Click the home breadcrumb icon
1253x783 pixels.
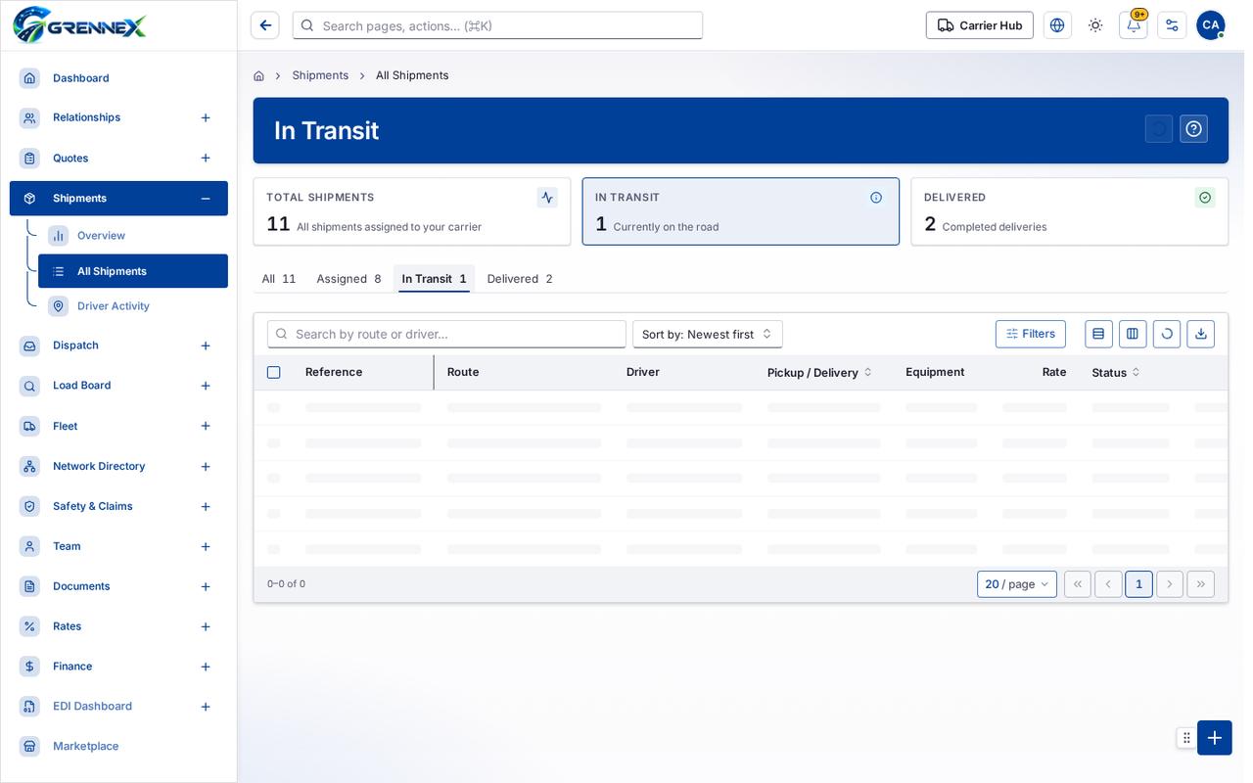(x=258, y=75)
